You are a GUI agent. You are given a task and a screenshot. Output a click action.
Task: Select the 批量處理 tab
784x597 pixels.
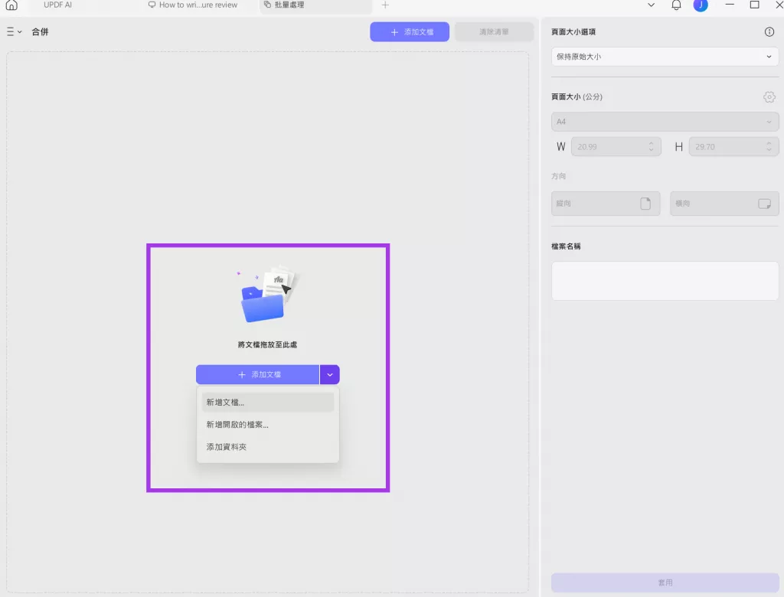(316, 5)
